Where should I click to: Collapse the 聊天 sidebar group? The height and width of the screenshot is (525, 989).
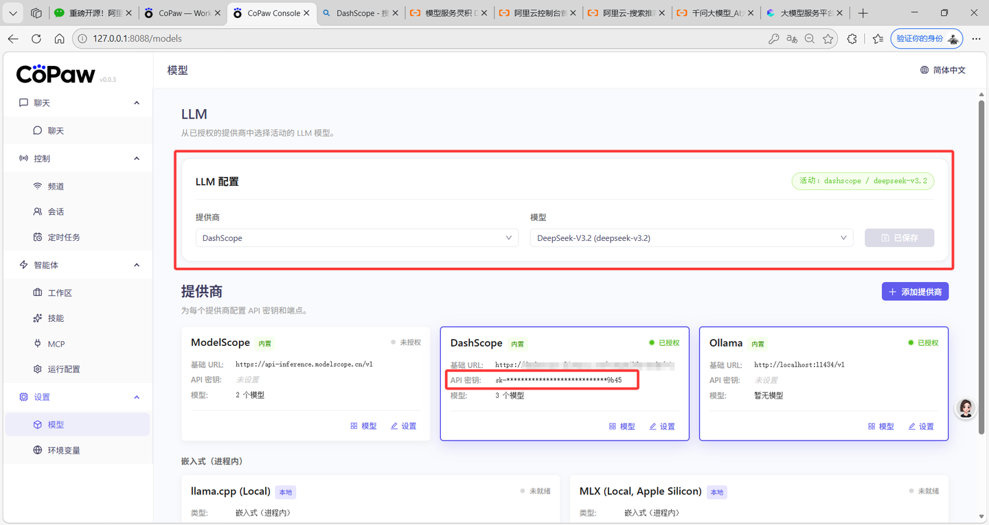click(137, 103)
